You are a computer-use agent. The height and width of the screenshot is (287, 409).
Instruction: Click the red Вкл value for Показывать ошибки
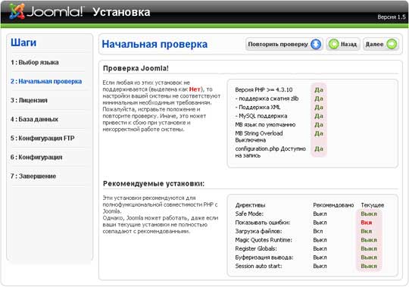[x=367, y=223]
